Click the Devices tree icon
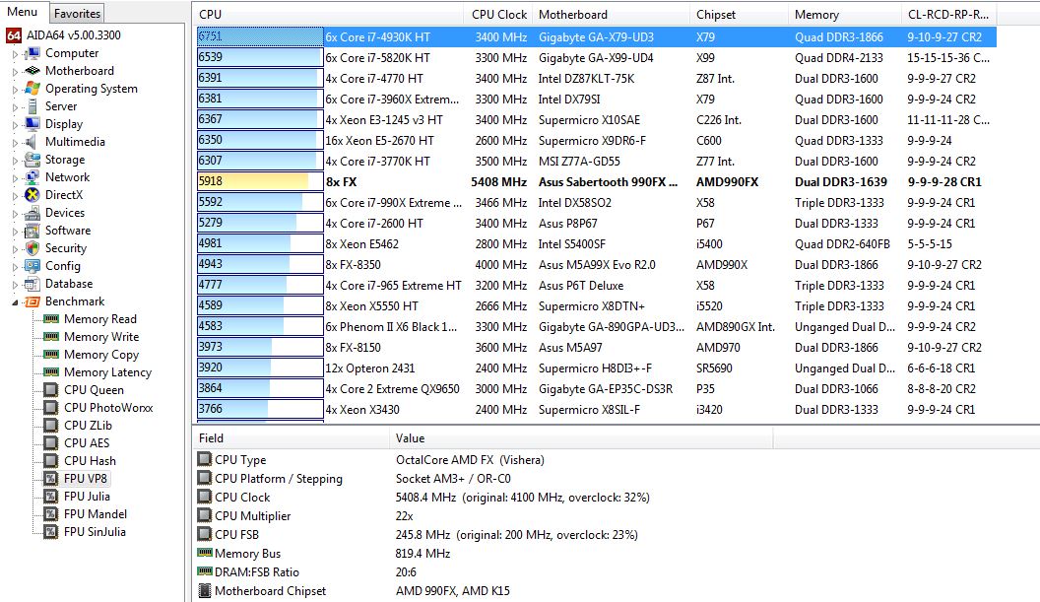1040x602 pixels. [x=32, y=213]
